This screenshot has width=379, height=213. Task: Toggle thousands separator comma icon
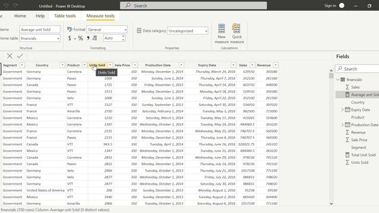tap(88, 38)
